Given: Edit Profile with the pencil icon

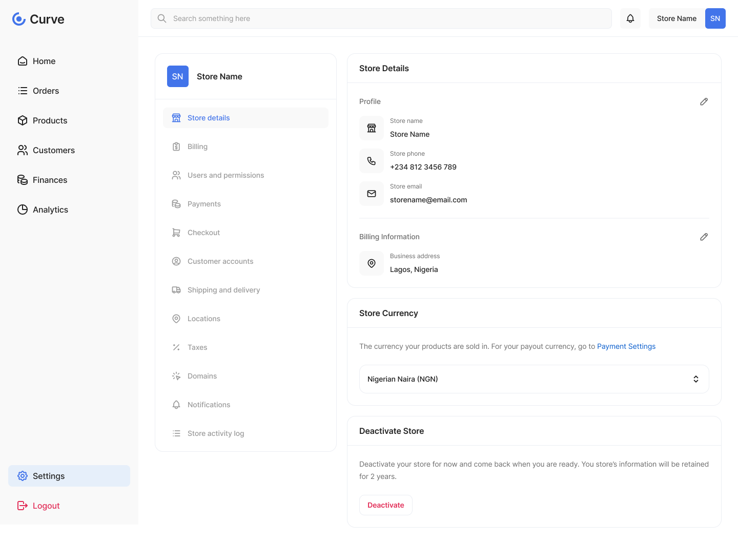Looking at the screenshot, I should point(704,101).
